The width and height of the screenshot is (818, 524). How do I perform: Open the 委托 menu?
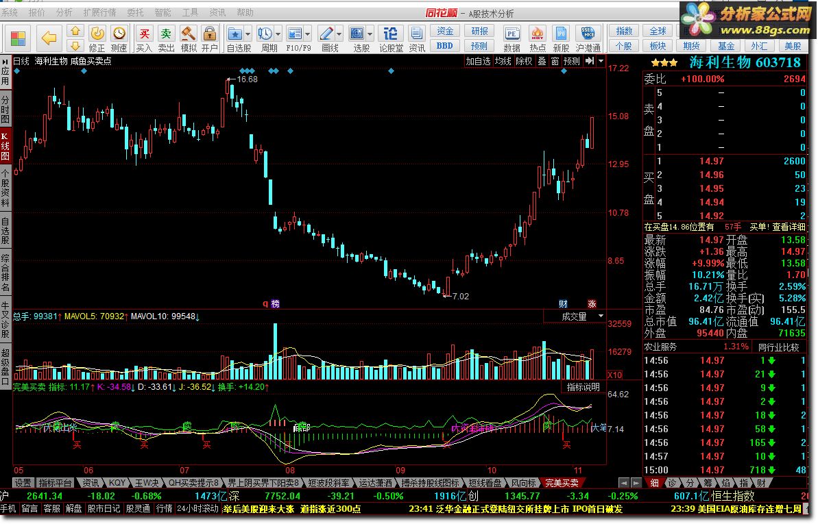(135, 12)
